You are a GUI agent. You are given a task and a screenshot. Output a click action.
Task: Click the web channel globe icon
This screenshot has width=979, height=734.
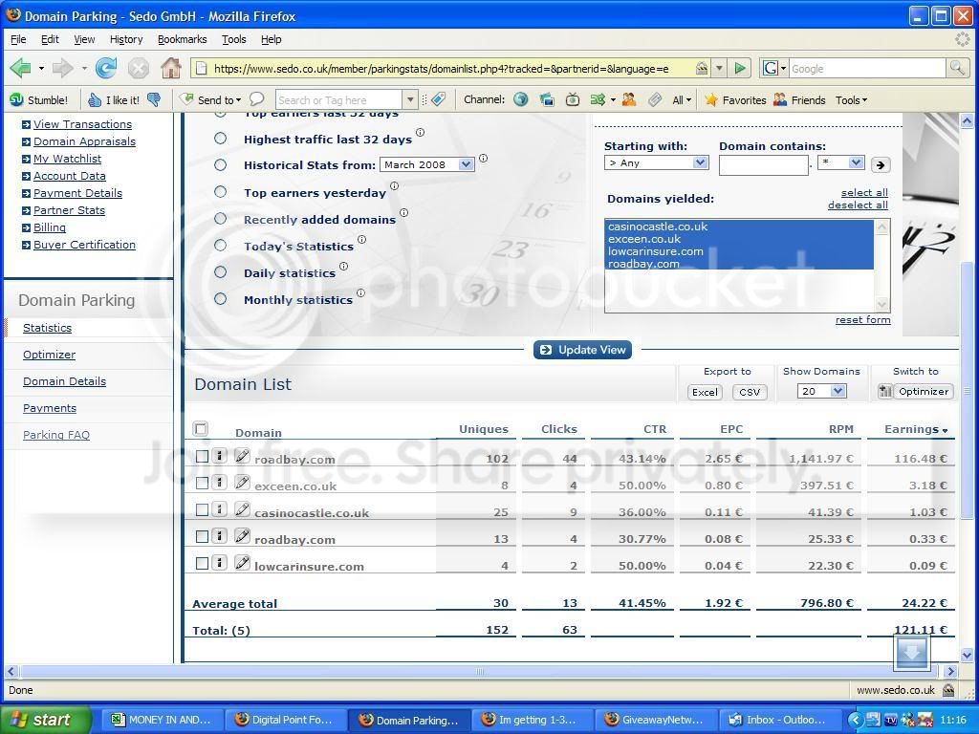[x=521, y=99]
